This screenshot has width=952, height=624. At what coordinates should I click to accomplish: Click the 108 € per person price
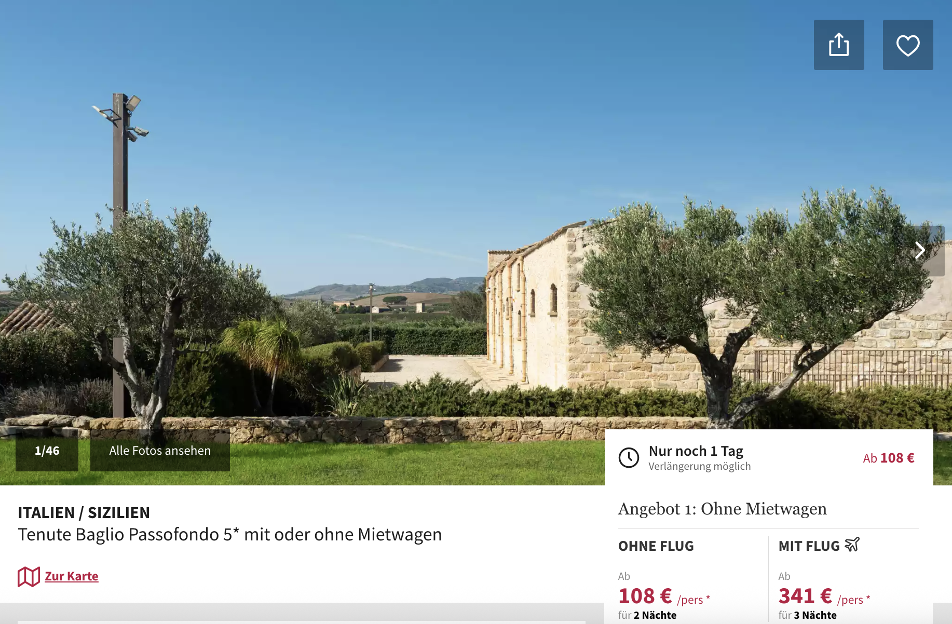click(663, 596)
